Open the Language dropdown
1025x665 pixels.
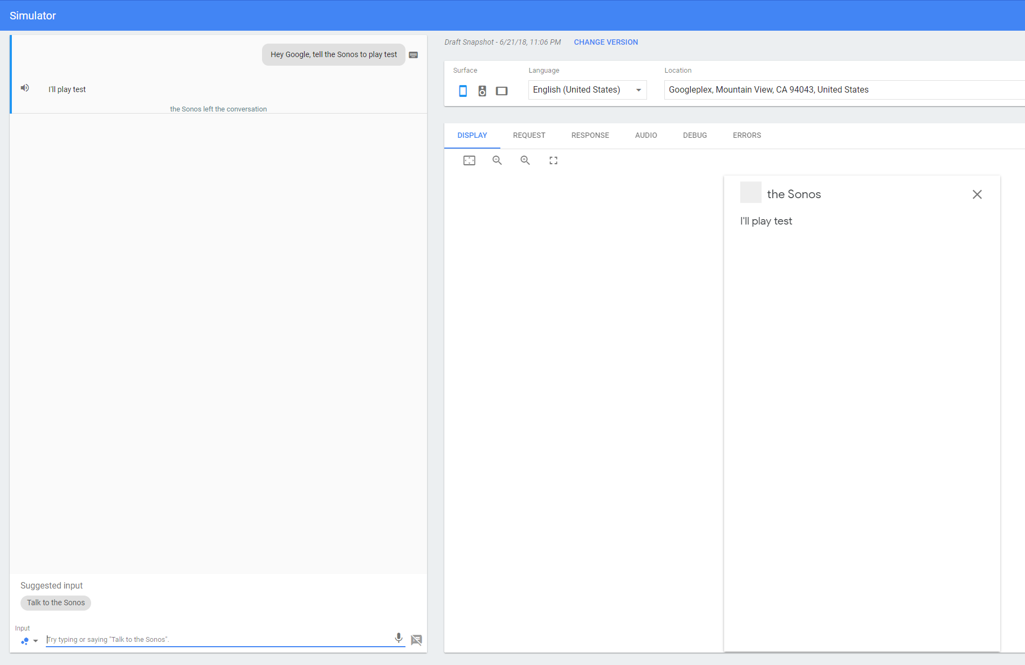(x=587, y=90)
